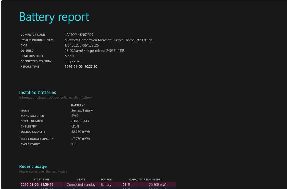Viewport: 287px width, 189px height.
Task: Select the BIOS version 175.138.235 value
Action: pyautogui.click(x=82, y=45)
